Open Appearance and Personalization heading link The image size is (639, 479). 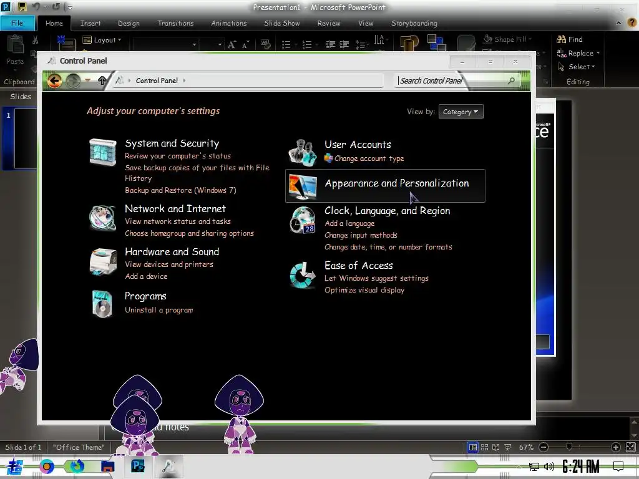click(397, 183)
